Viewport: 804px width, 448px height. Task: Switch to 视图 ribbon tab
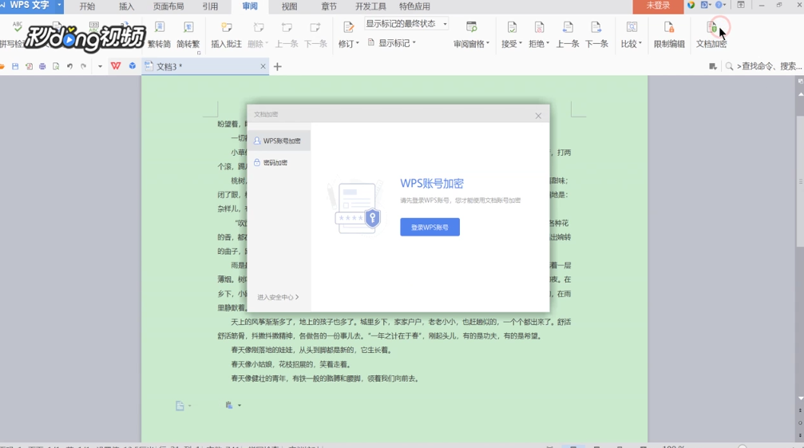(289, 6)
